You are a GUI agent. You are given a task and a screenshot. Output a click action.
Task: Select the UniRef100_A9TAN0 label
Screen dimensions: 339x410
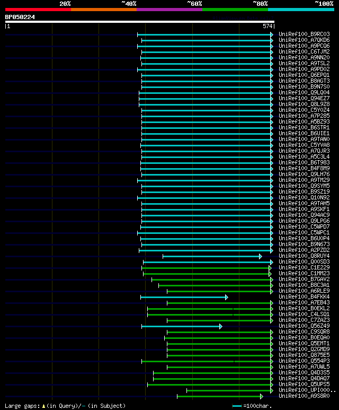(304, 139)
